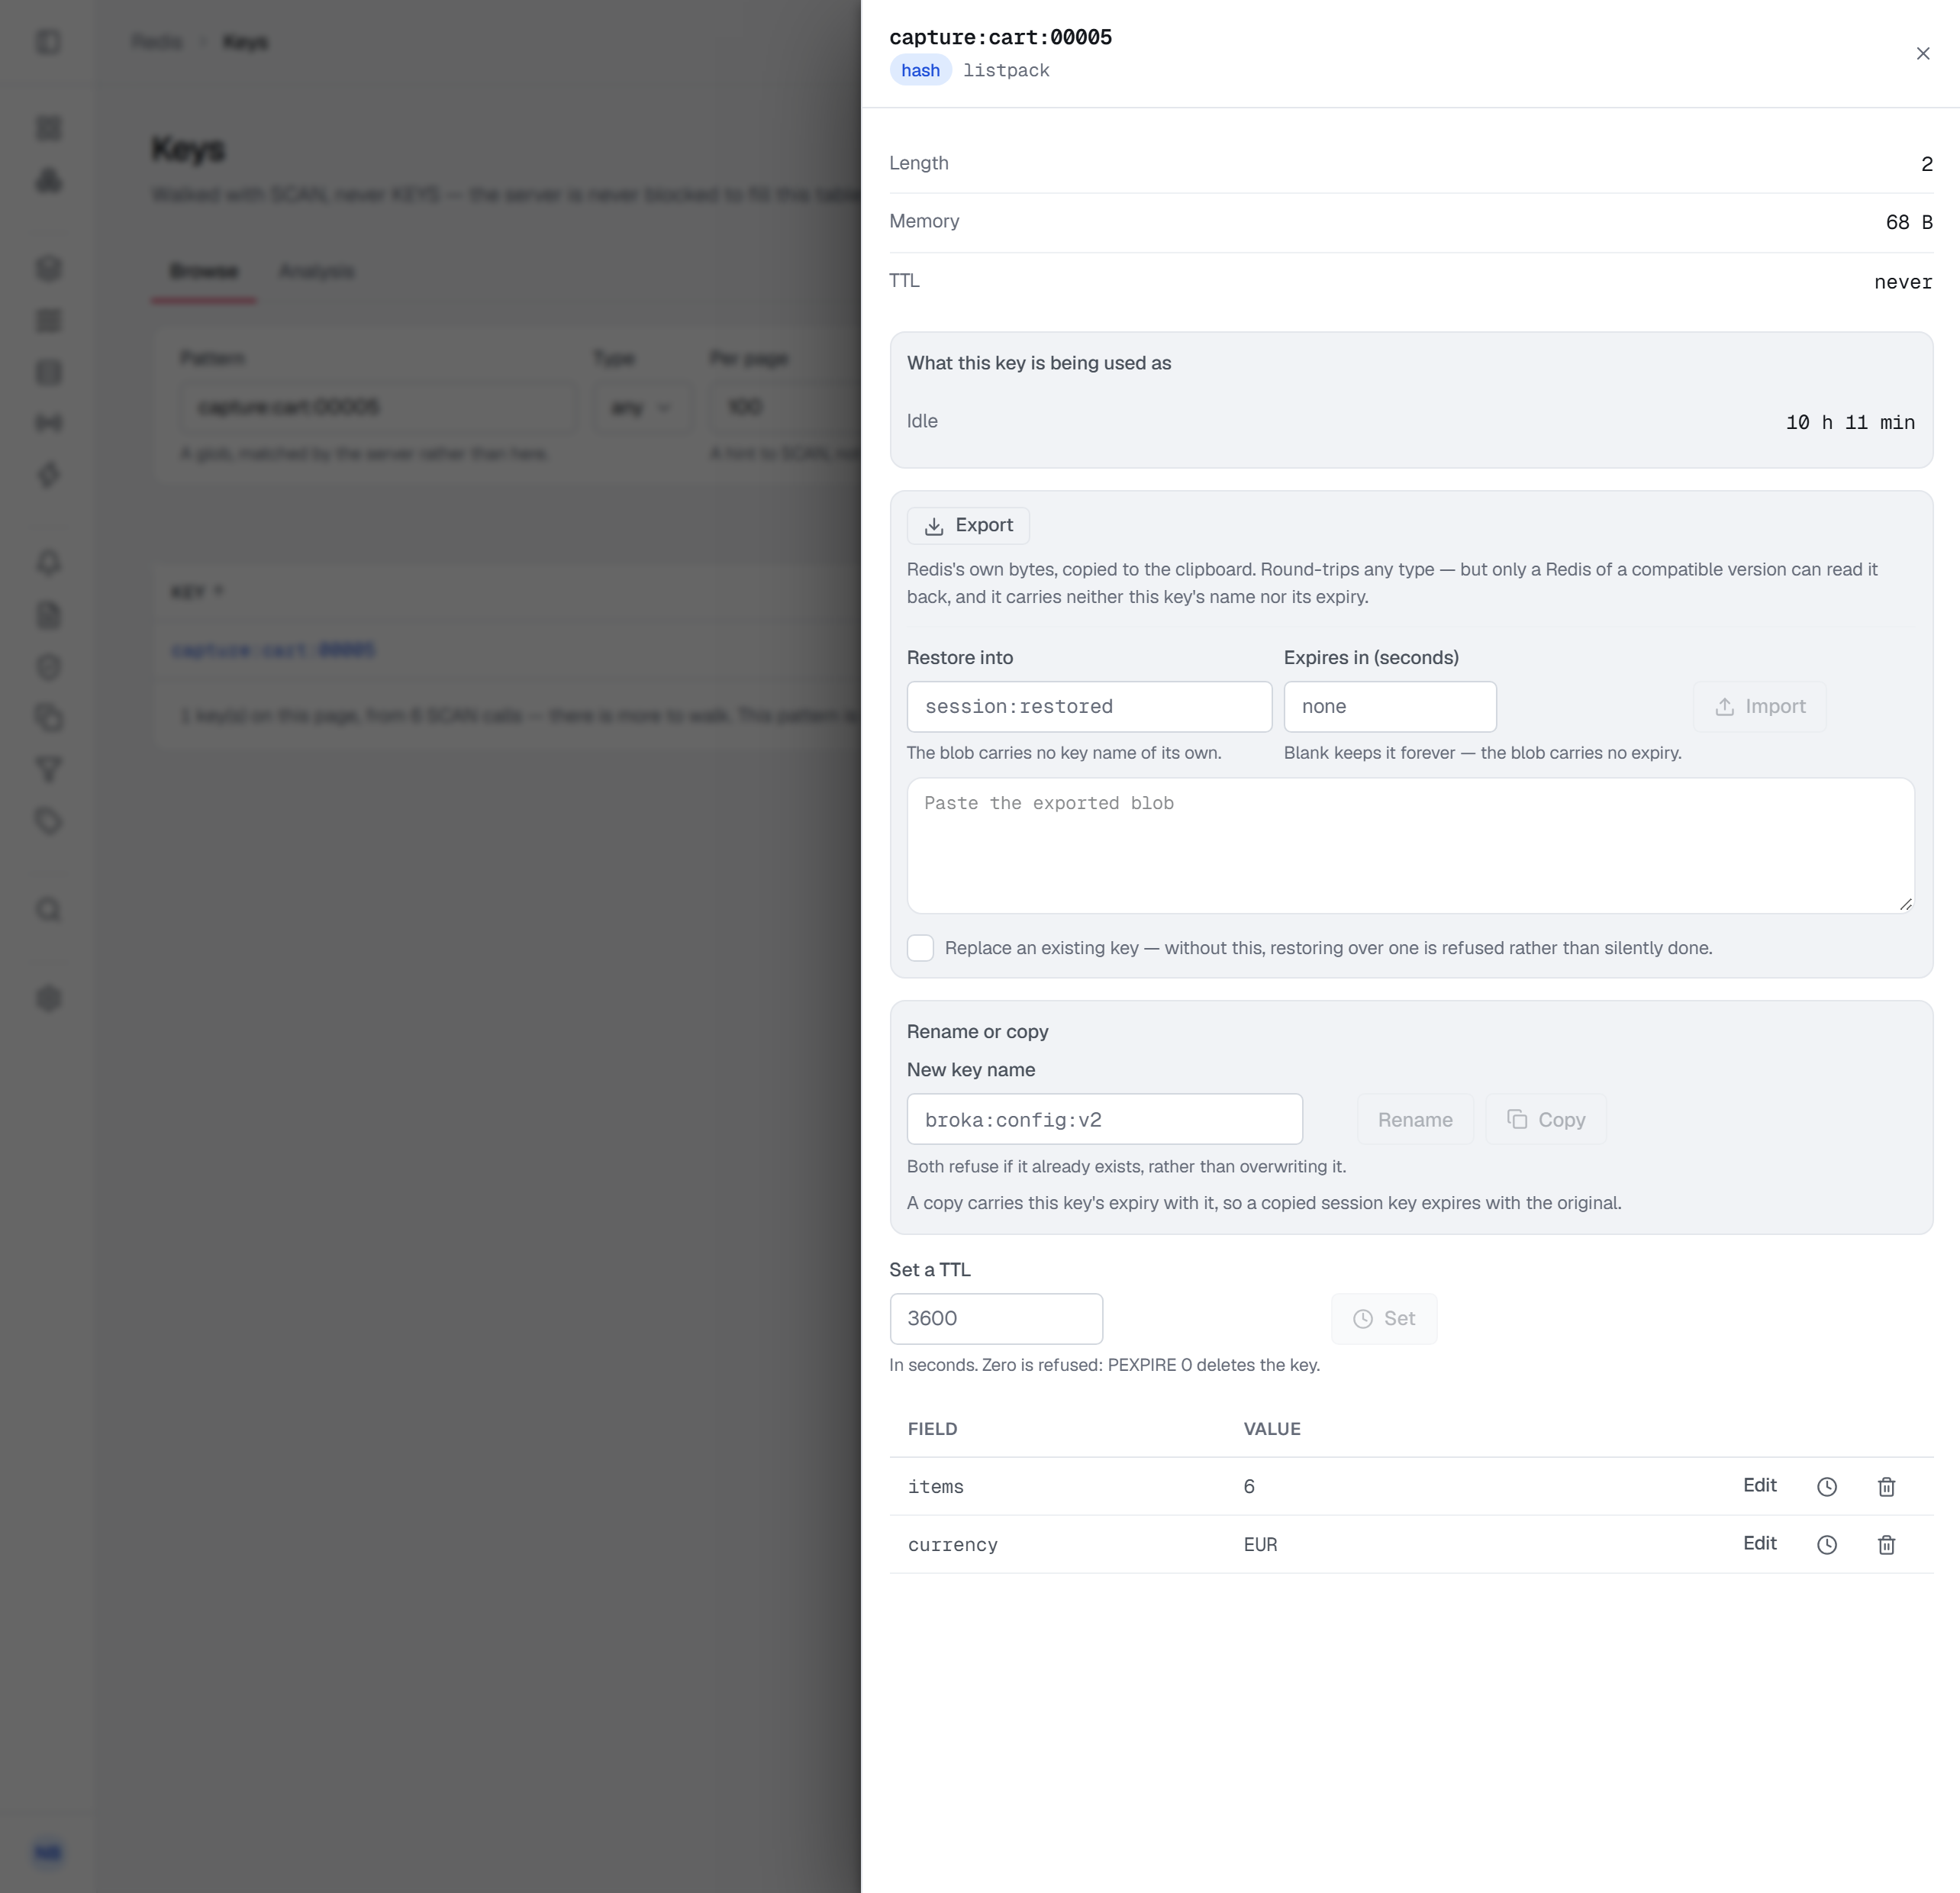This screenshot has width=1960, height=1893.
Task: Click the Set TTL button
Action: [1384, 1319]
